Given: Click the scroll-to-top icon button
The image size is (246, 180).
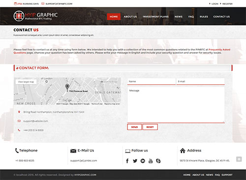Looking at the screenshot, I should click(239, 159).
